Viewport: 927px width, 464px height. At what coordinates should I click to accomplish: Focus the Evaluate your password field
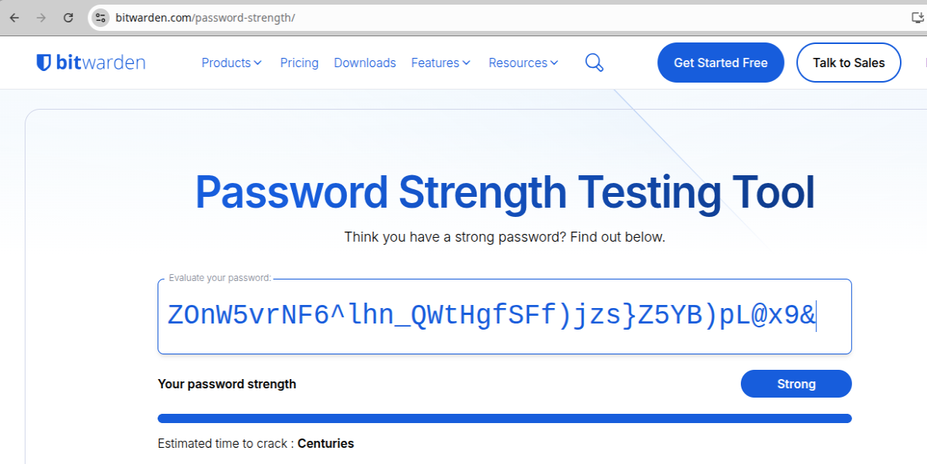(504, 317)
